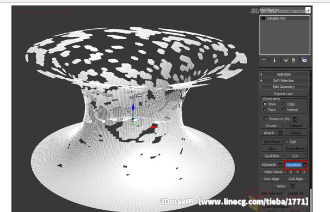Open Tessellate settings box icon

tap(304, 165)
